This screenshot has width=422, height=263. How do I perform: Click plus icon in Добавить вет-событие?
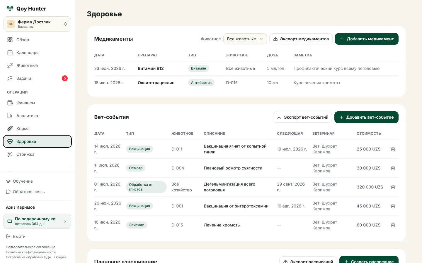[x=341, y=117]
